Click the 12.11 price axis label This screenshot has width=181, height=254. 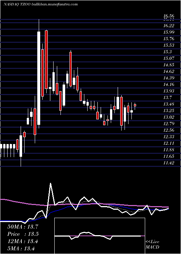coord(169,143)
